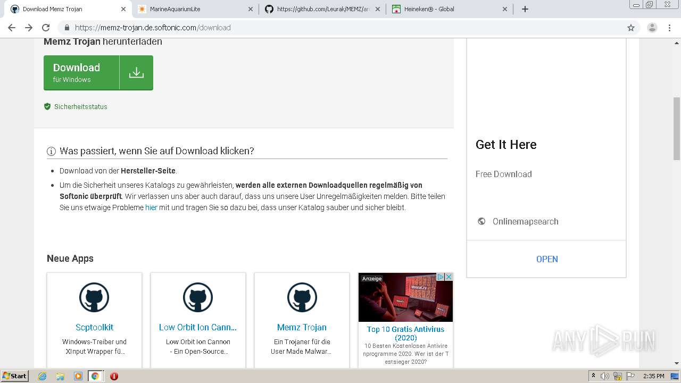Show hidden system tray icons
This screenshot has height=383, width=681.
(x=593, y=376)
